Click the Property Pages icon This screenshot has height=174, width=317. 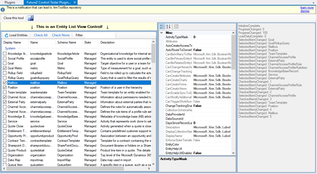176,26
